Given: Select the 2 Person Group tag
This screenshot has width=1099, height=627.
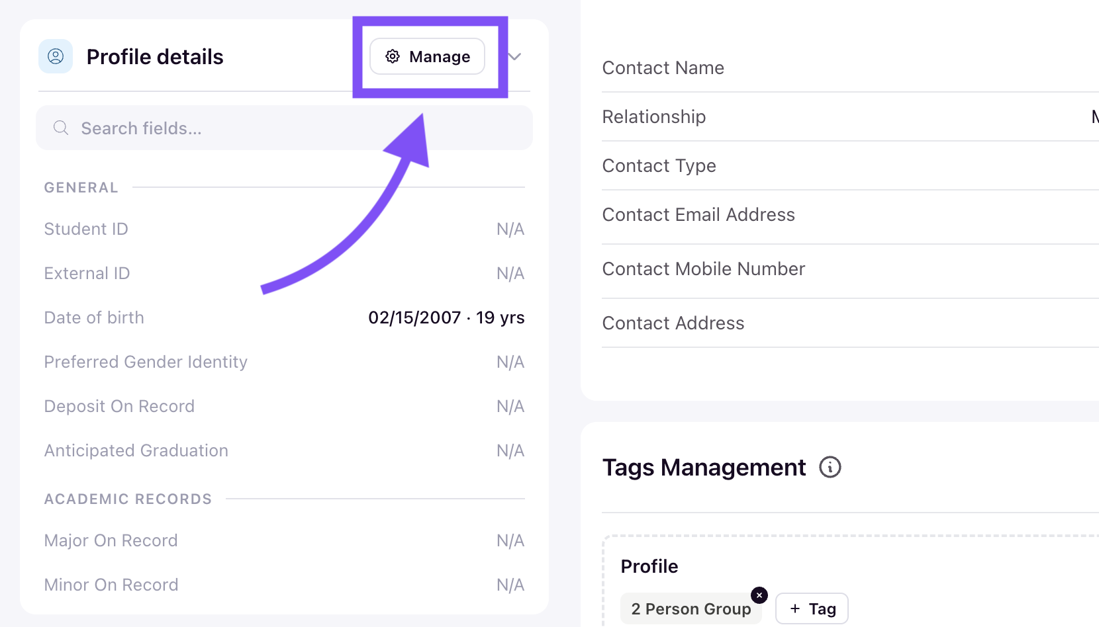Looking at the screenshot, I should [x=691, y=608].
